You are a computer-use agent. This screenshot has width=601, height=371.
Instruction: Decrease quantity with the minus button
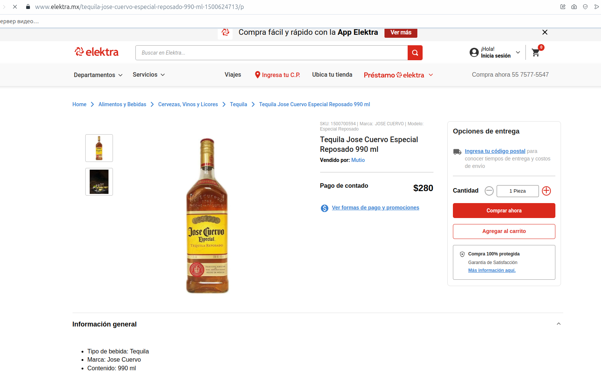[x=489, y=191]
